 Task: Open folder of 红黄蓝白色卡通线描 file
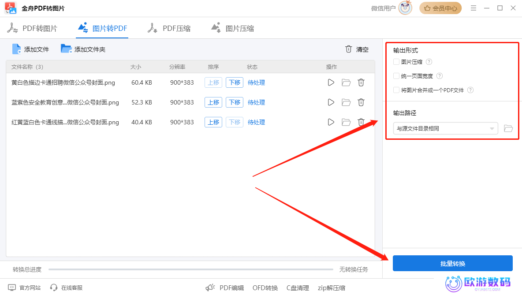click(x=346, y=122)
